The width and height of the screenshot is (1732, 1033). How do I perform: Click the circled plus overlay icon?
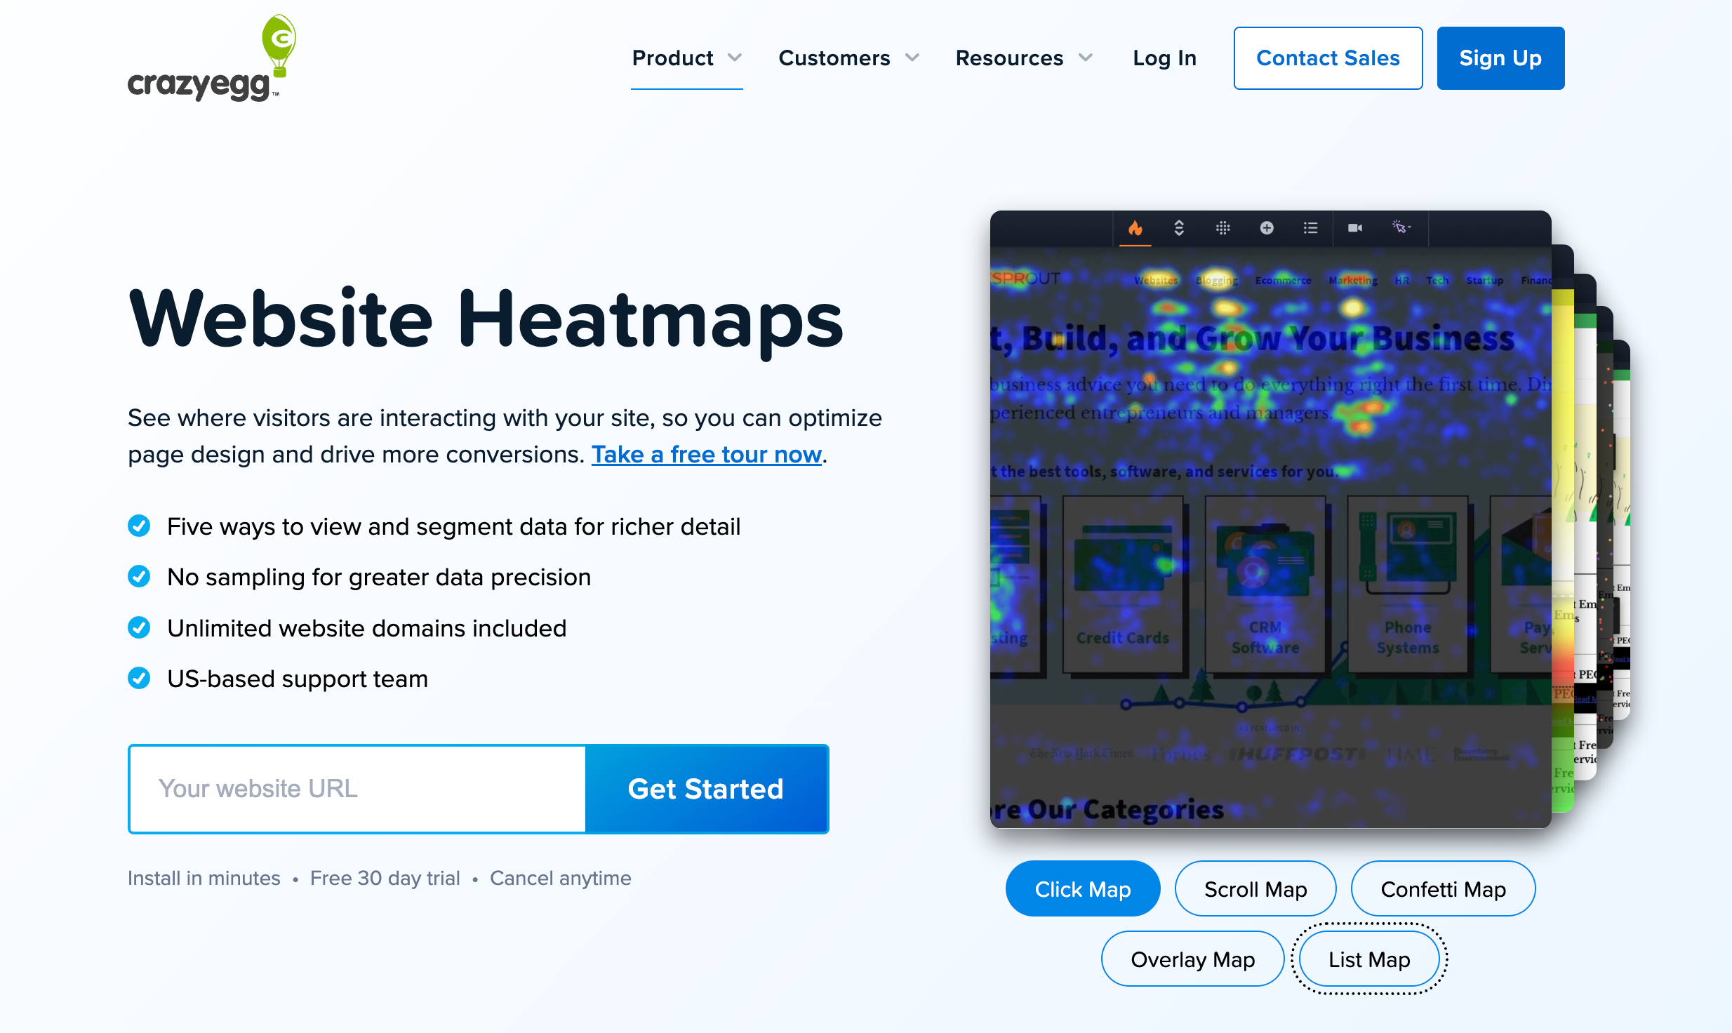(x=1267, y=228)
